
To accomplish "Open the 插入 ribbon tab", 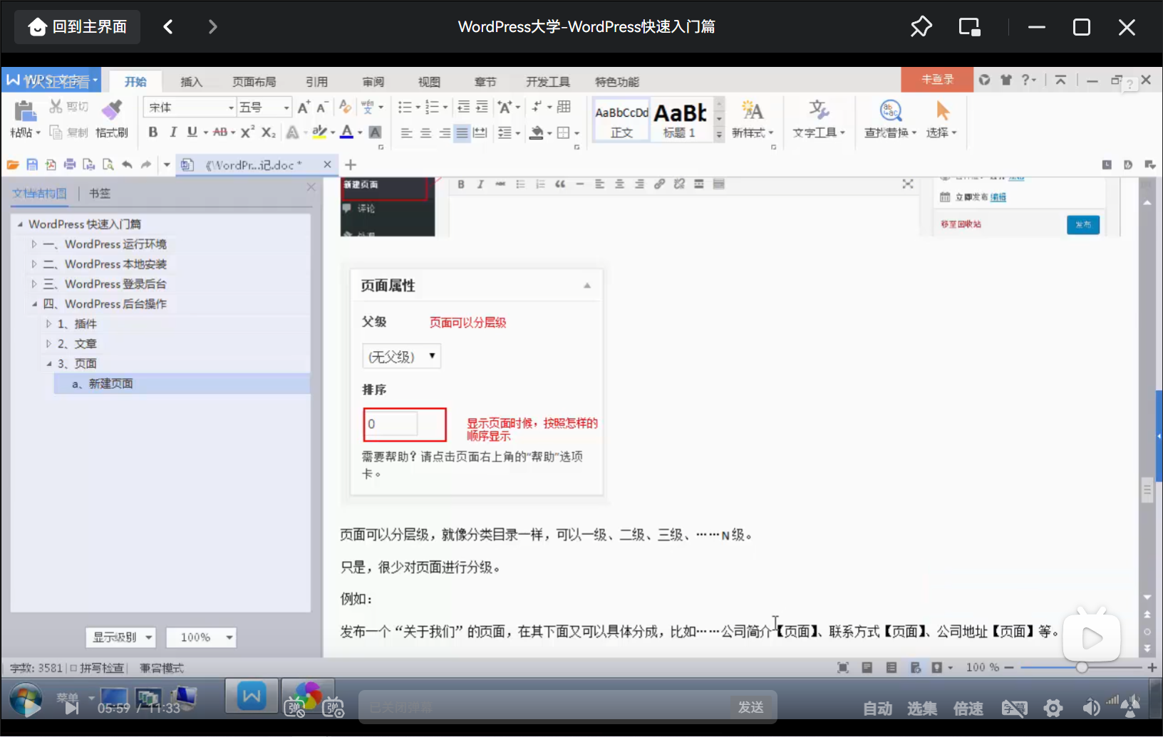I will [x=191, y=82].
